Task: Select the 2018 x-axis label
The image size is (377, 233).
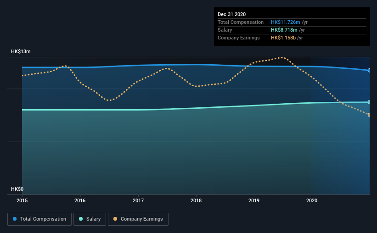Action: coord(196,200)
